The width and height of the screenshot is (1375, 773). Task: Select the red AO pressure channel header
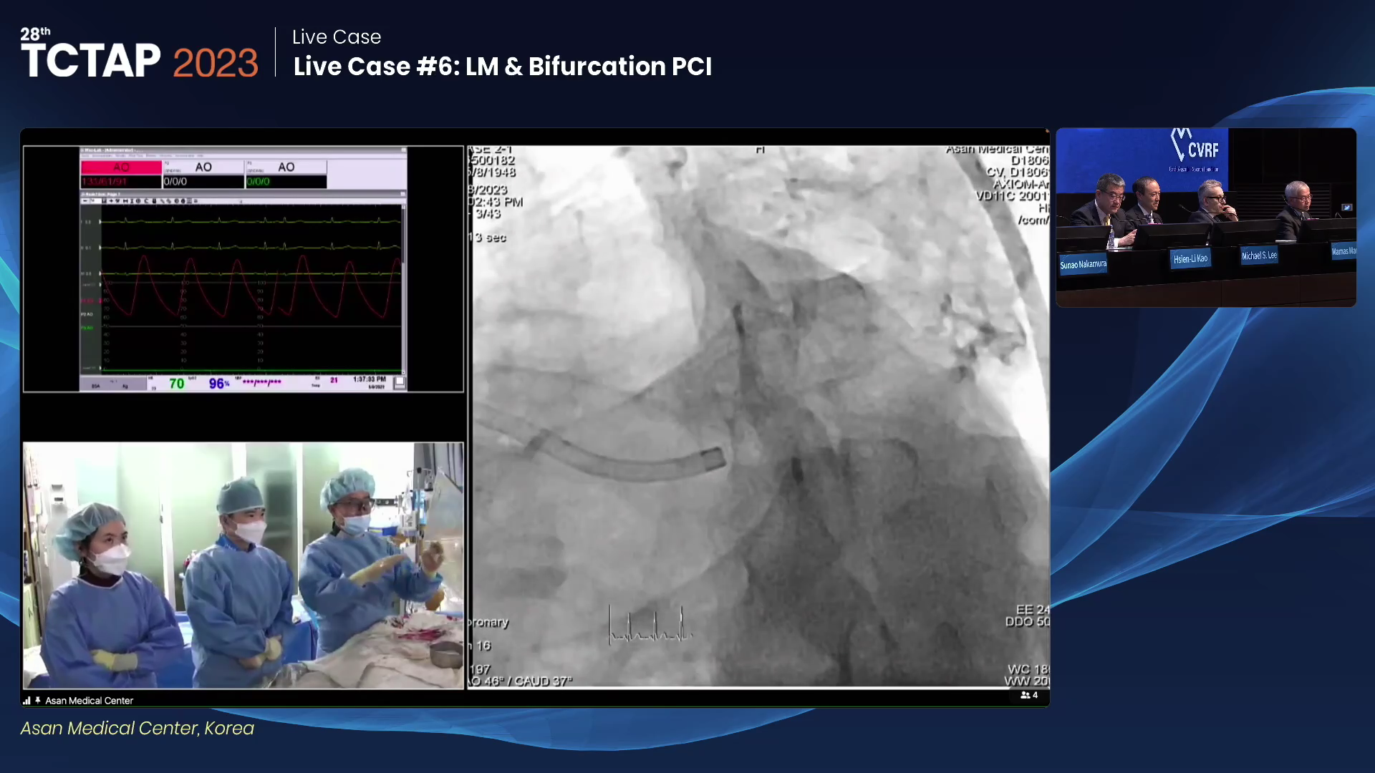[x=121, y=167]
